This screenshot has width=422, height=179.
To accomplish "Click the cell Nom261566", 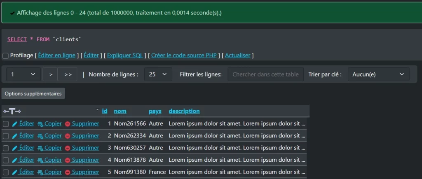I will click(x=130, y=123).
